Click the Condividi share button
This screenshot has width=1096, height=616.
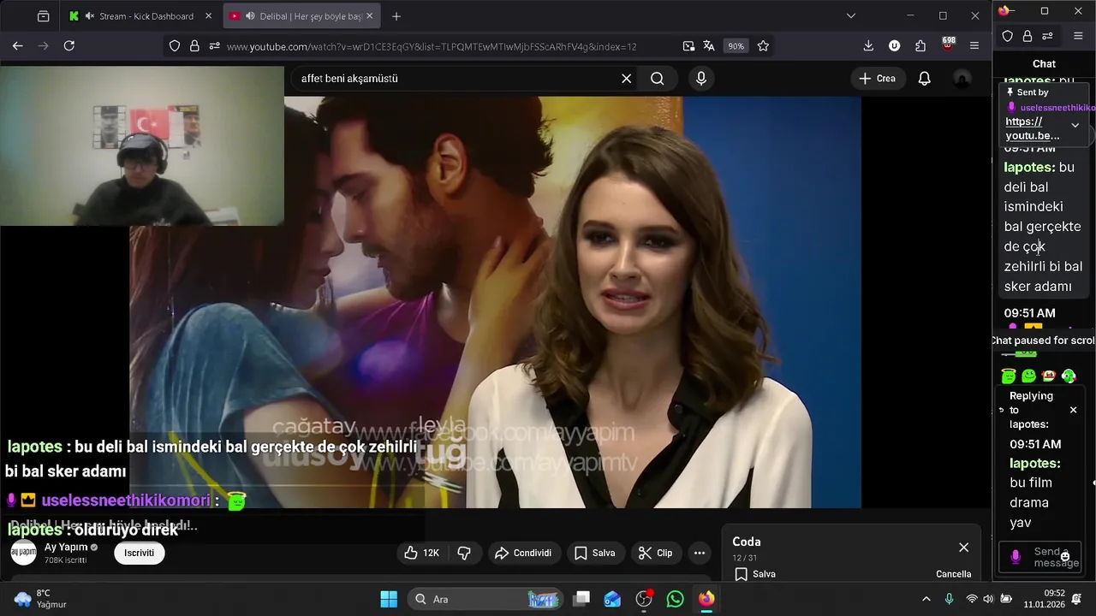[x=523, y=553]
